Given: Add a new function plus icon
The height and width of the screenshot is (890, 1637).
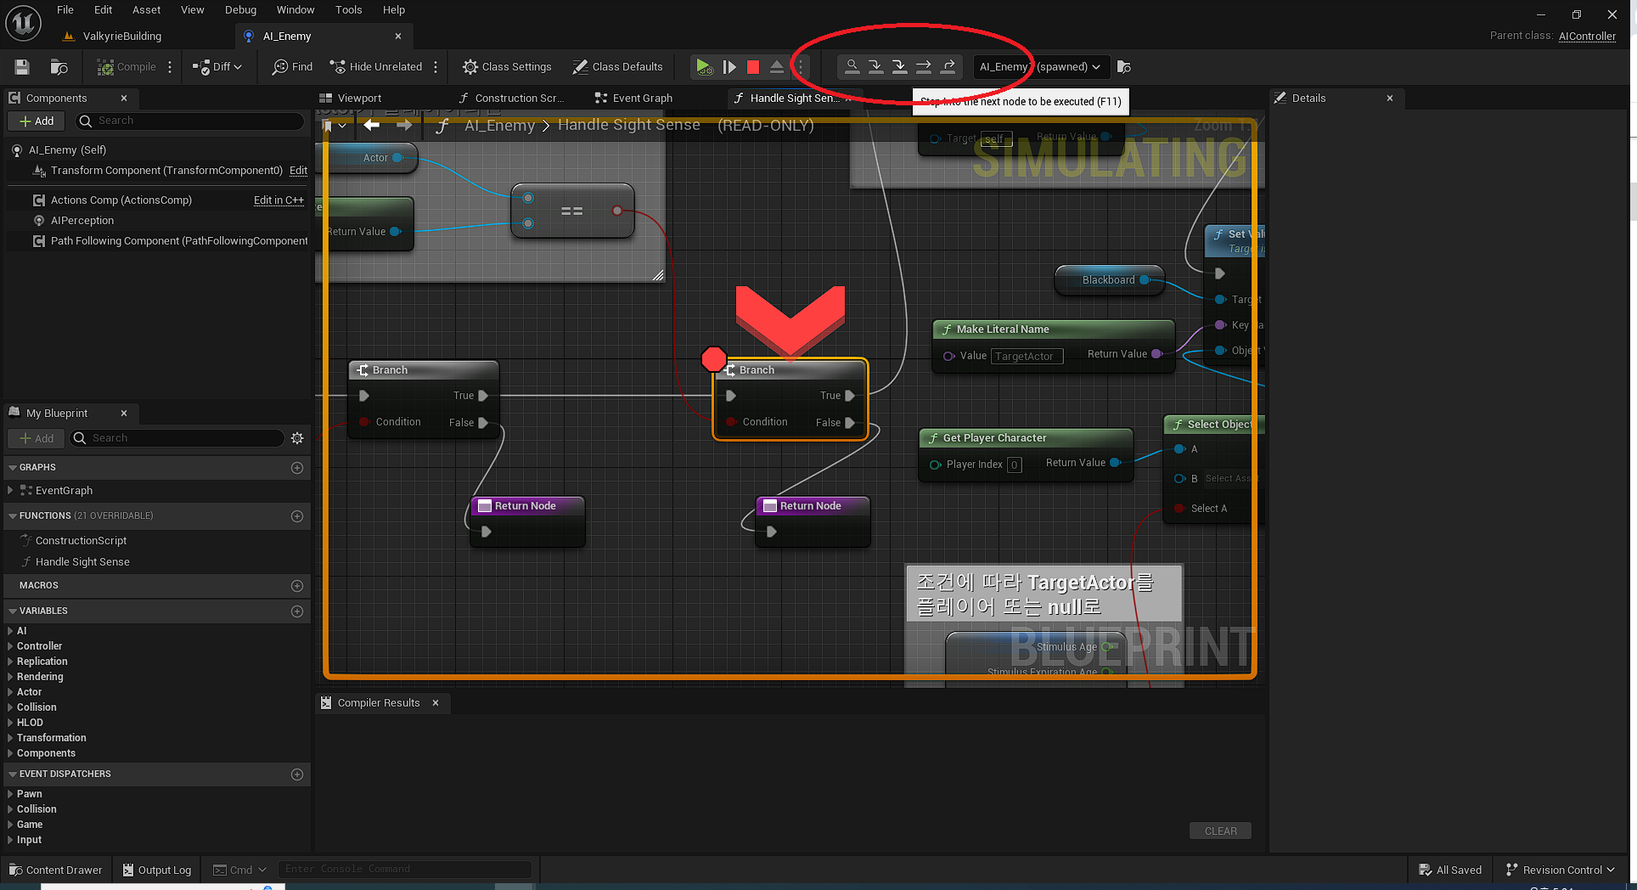Looking at the screenshot, I should pyautogui.click(x=297, y=516).
